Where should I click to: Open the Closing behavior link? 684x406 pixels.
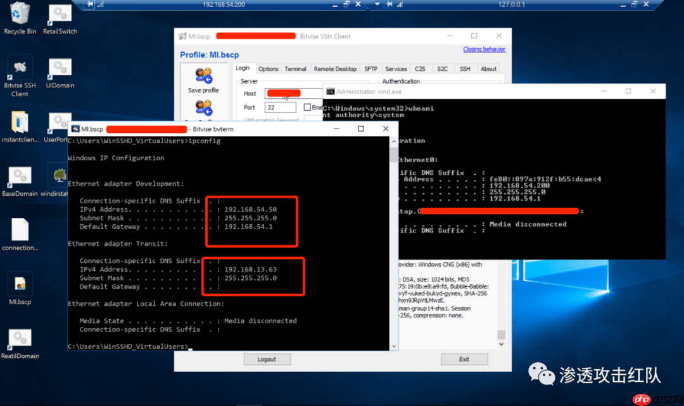coord(484,49)
